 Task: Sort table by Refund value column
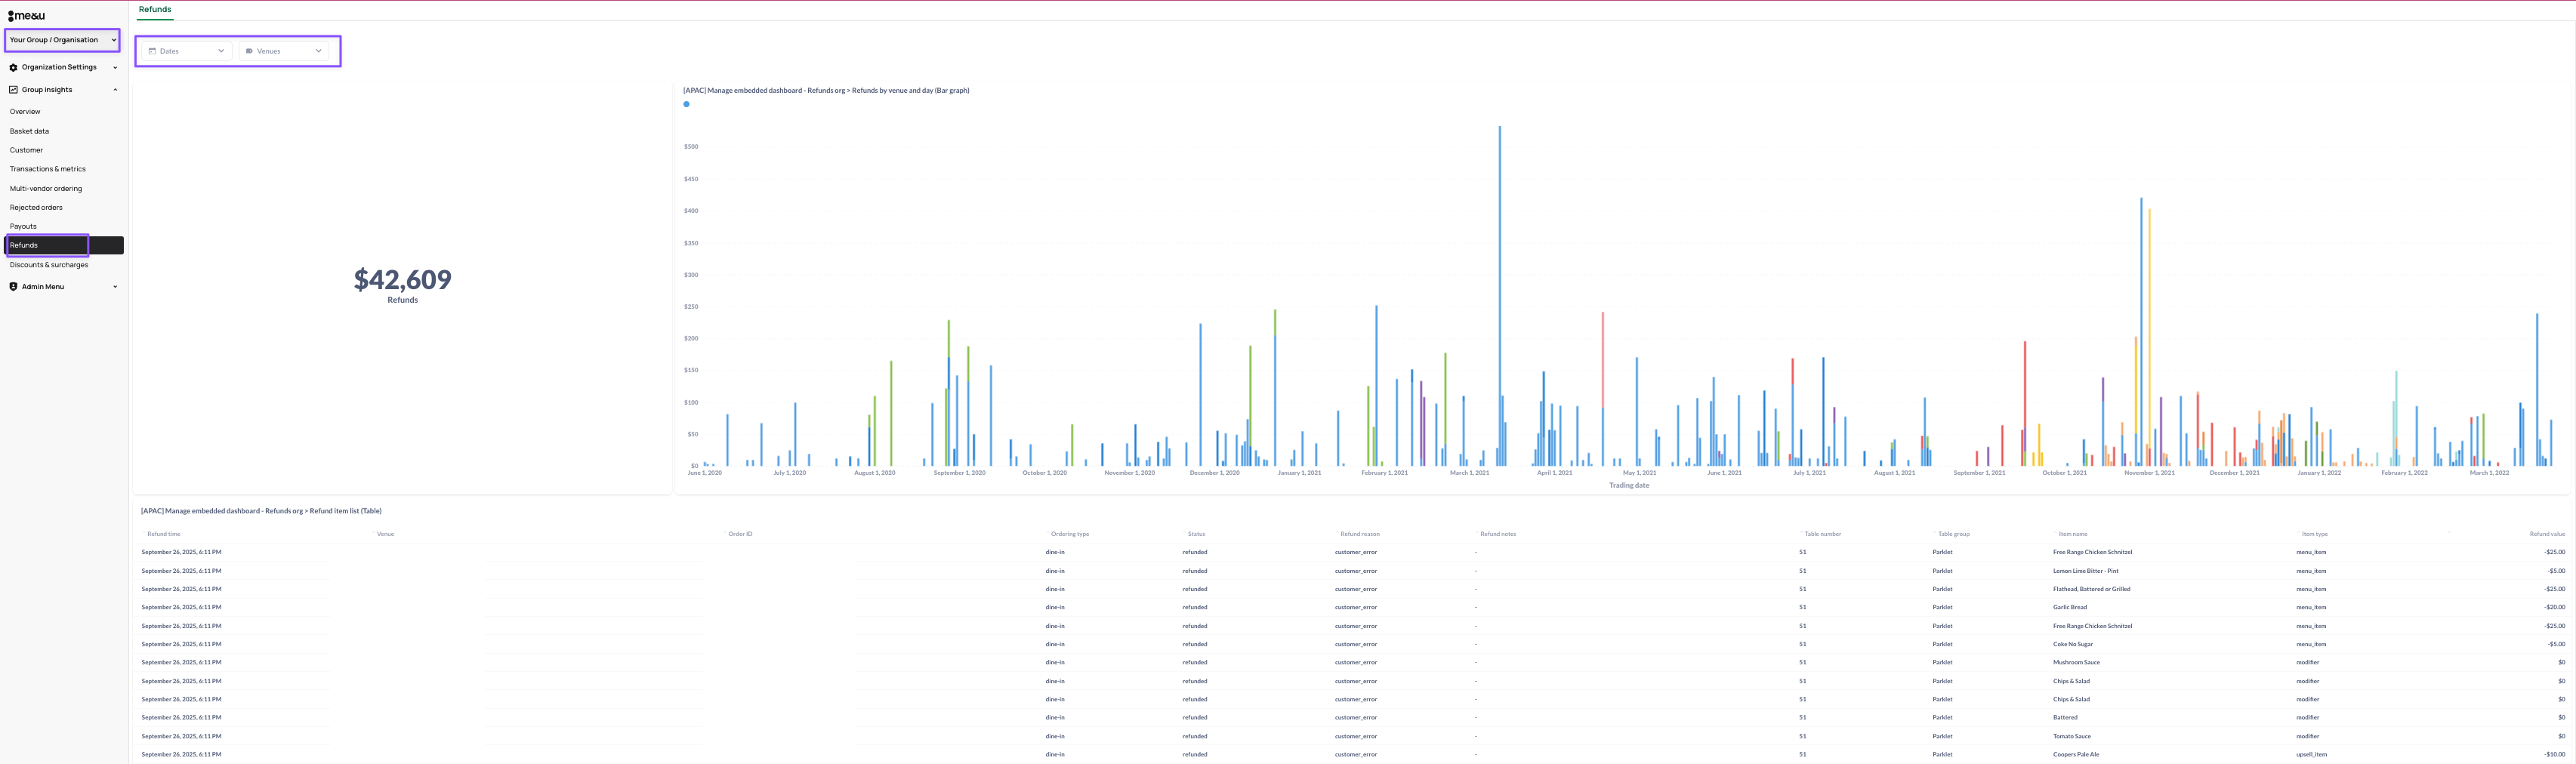pyautogui.click(x=2546, y=534)
